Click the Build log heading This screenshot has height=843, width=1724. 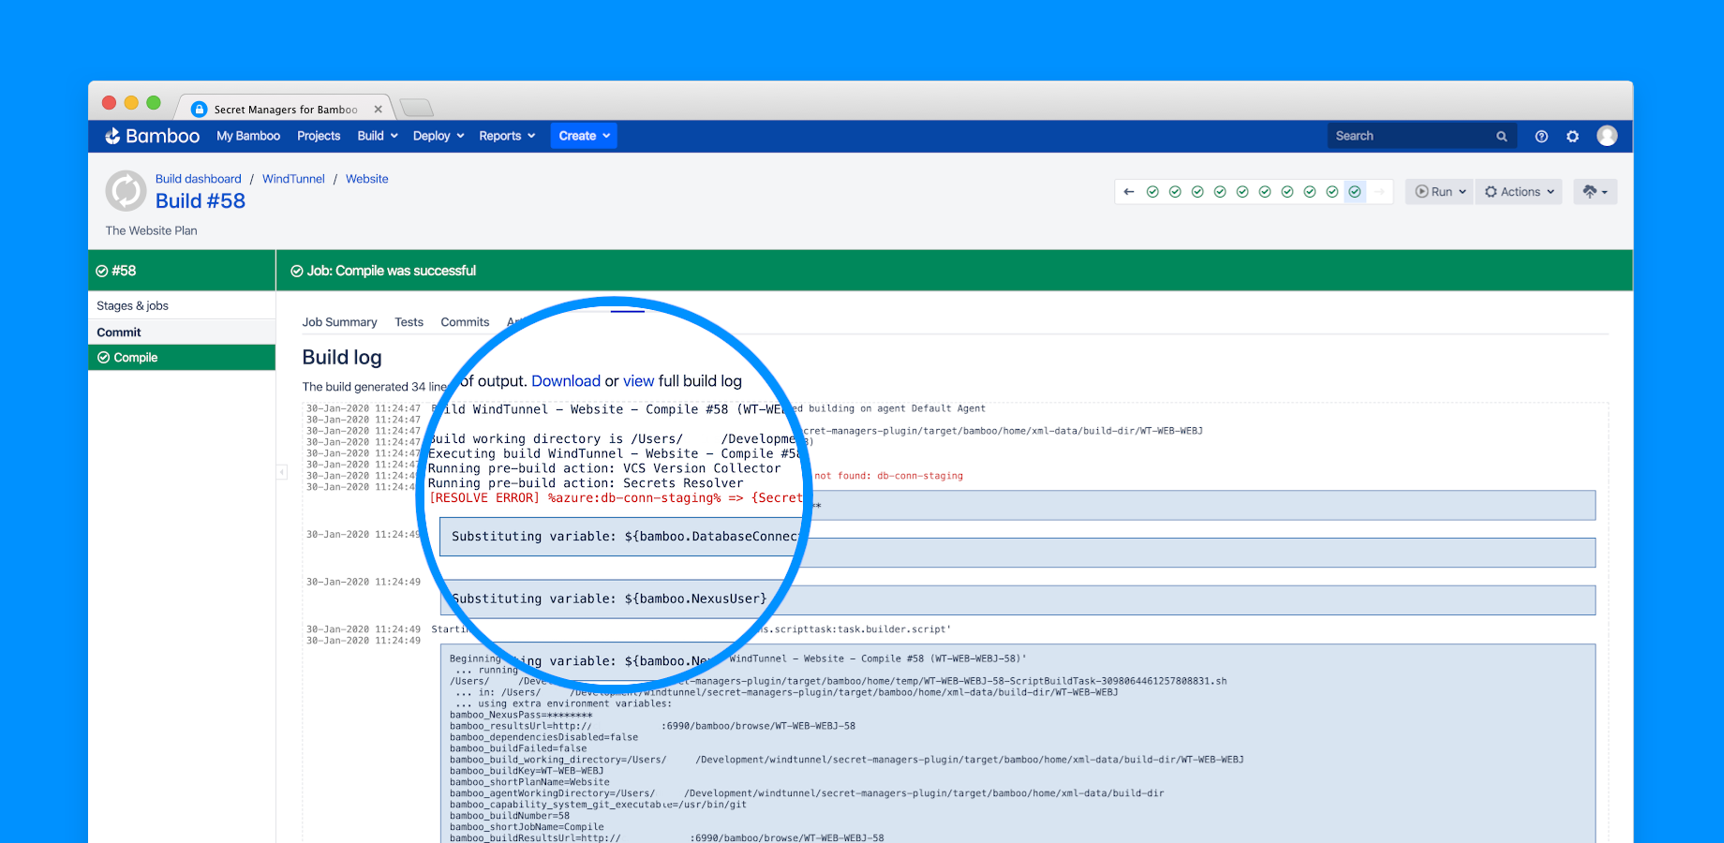point(342,358)
